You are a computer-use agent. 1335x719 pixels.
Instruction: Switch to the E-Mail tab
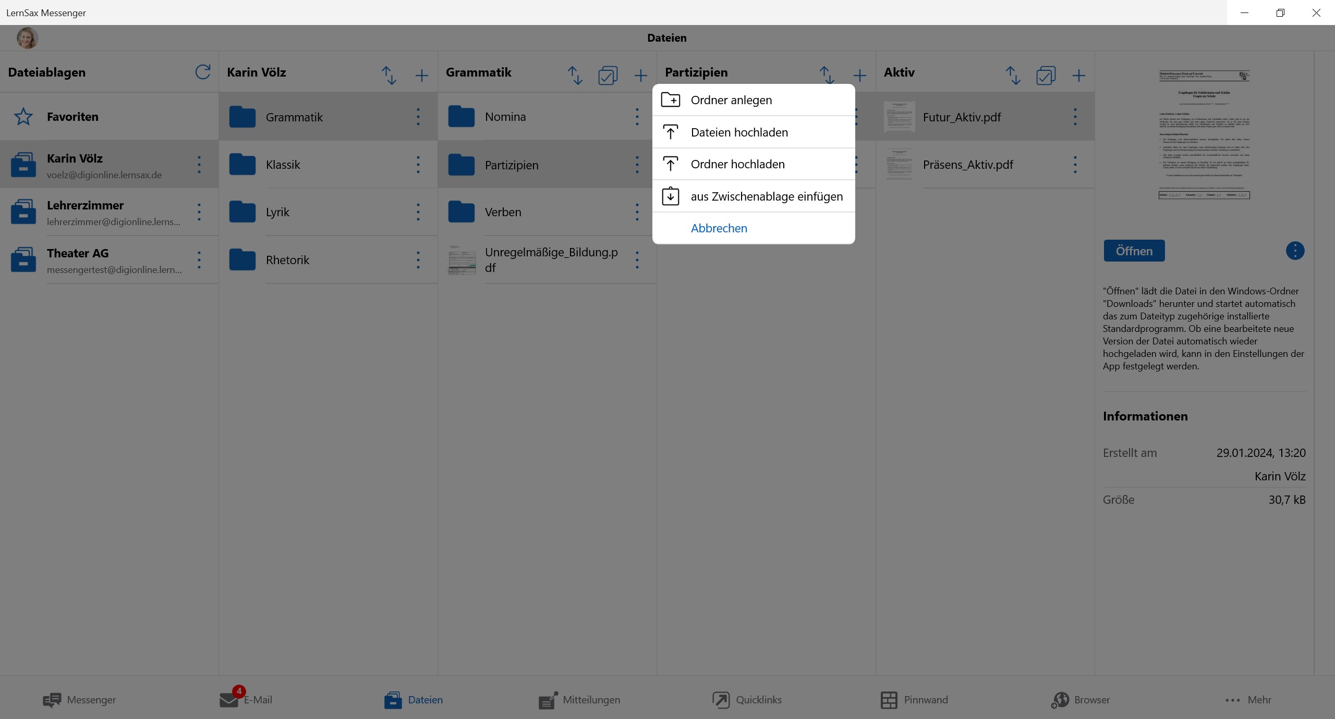coord(246,700)
